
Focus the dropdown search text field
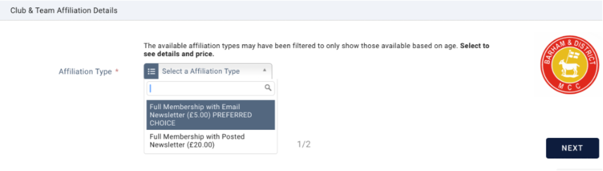(210, 88)
